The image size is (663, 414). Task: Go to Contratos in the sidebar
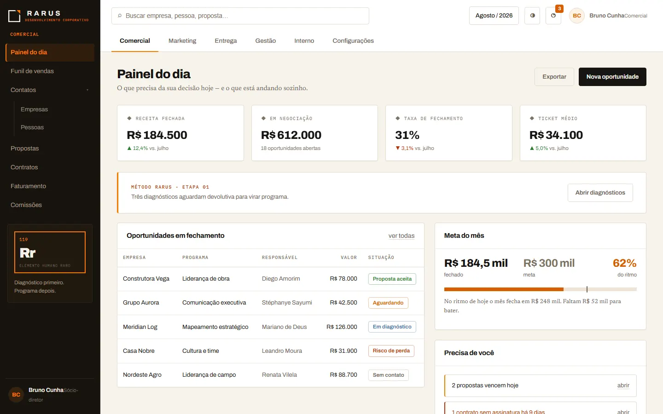(x=50, y=167)
